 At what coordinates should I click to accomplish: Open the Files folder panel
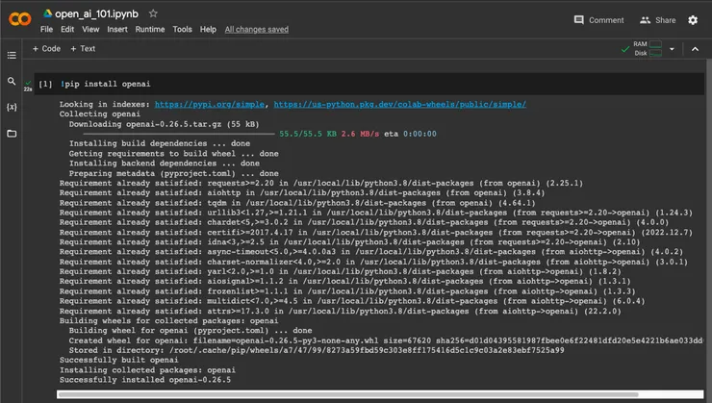[x=12, y=134]
